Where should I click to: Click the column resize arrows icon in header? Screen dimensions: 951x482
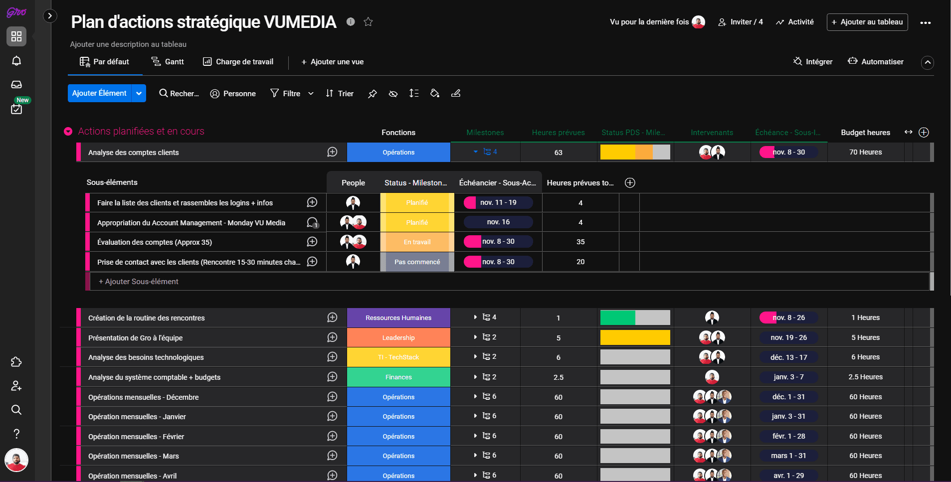909,132
